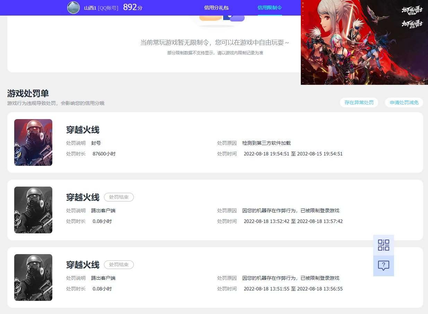Click 0.08小时 in the 13:51:55 record
428x314 pixels.
102,289
